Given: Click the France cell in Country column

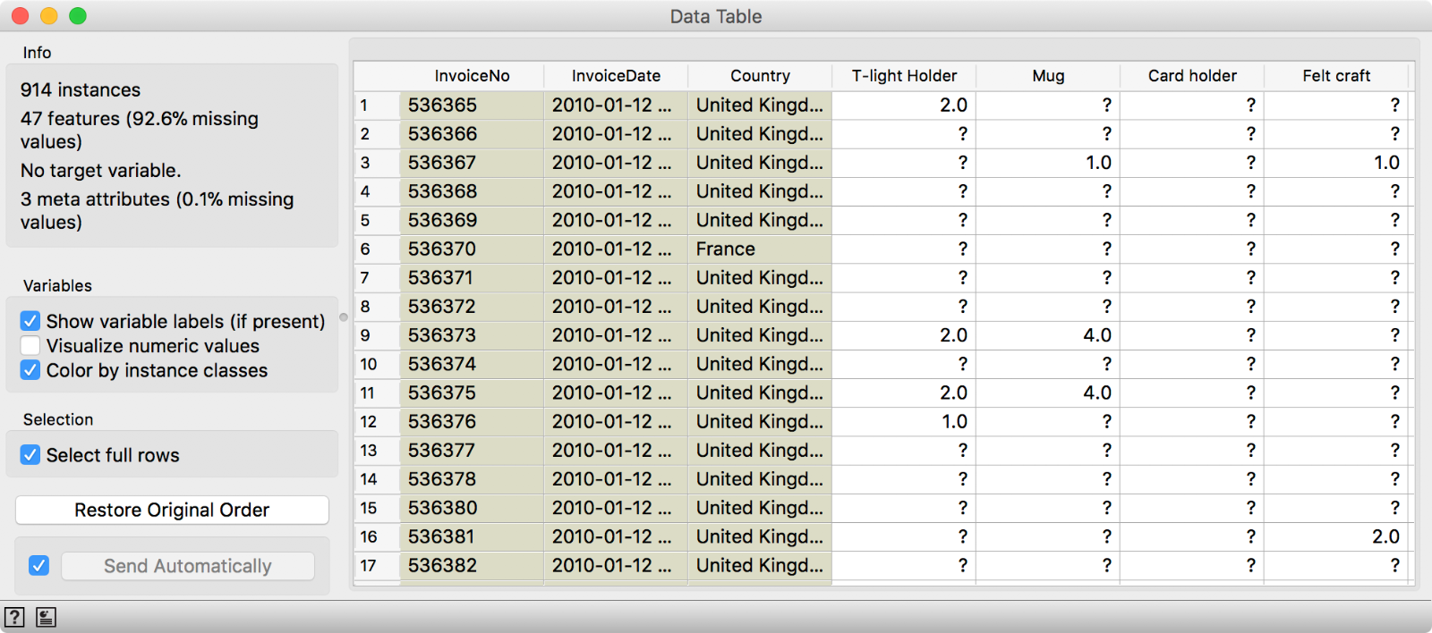Looking at the screenshot, I should 726,249.
